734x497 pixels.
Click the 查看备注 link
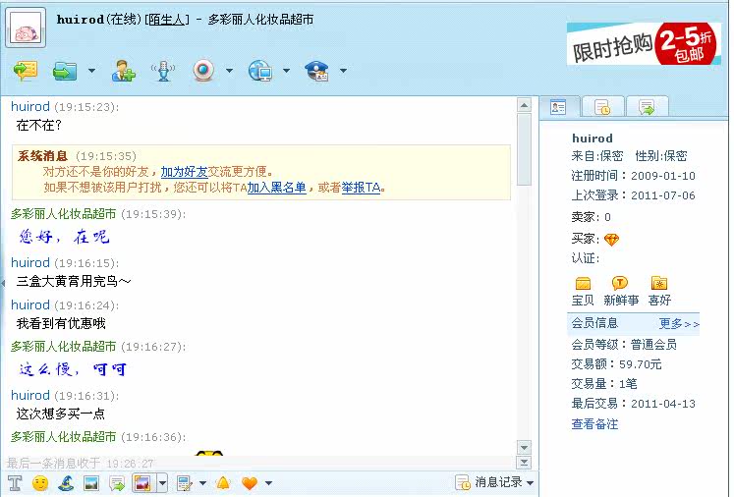point(594,424)
